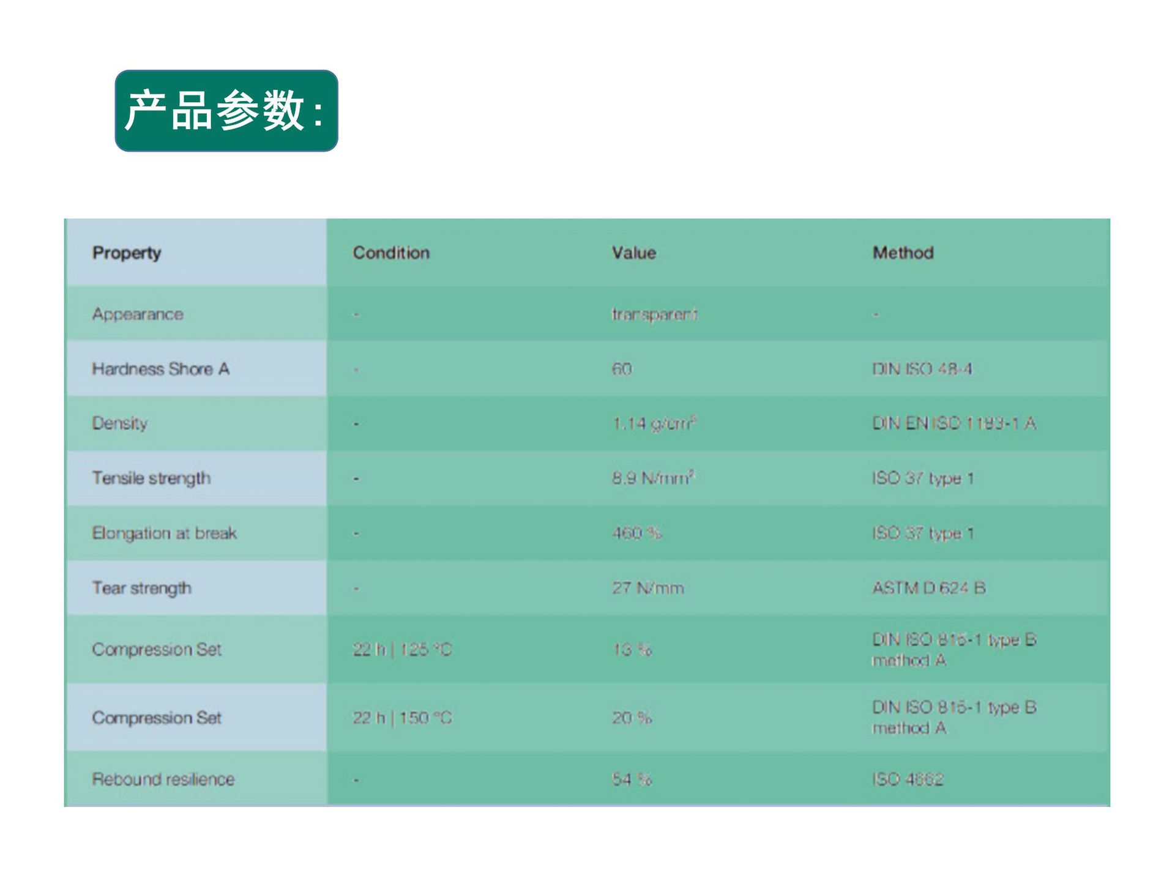Click ISO 37 type 1 in Elongation row
1175x881 pixels.
[923, 533]
